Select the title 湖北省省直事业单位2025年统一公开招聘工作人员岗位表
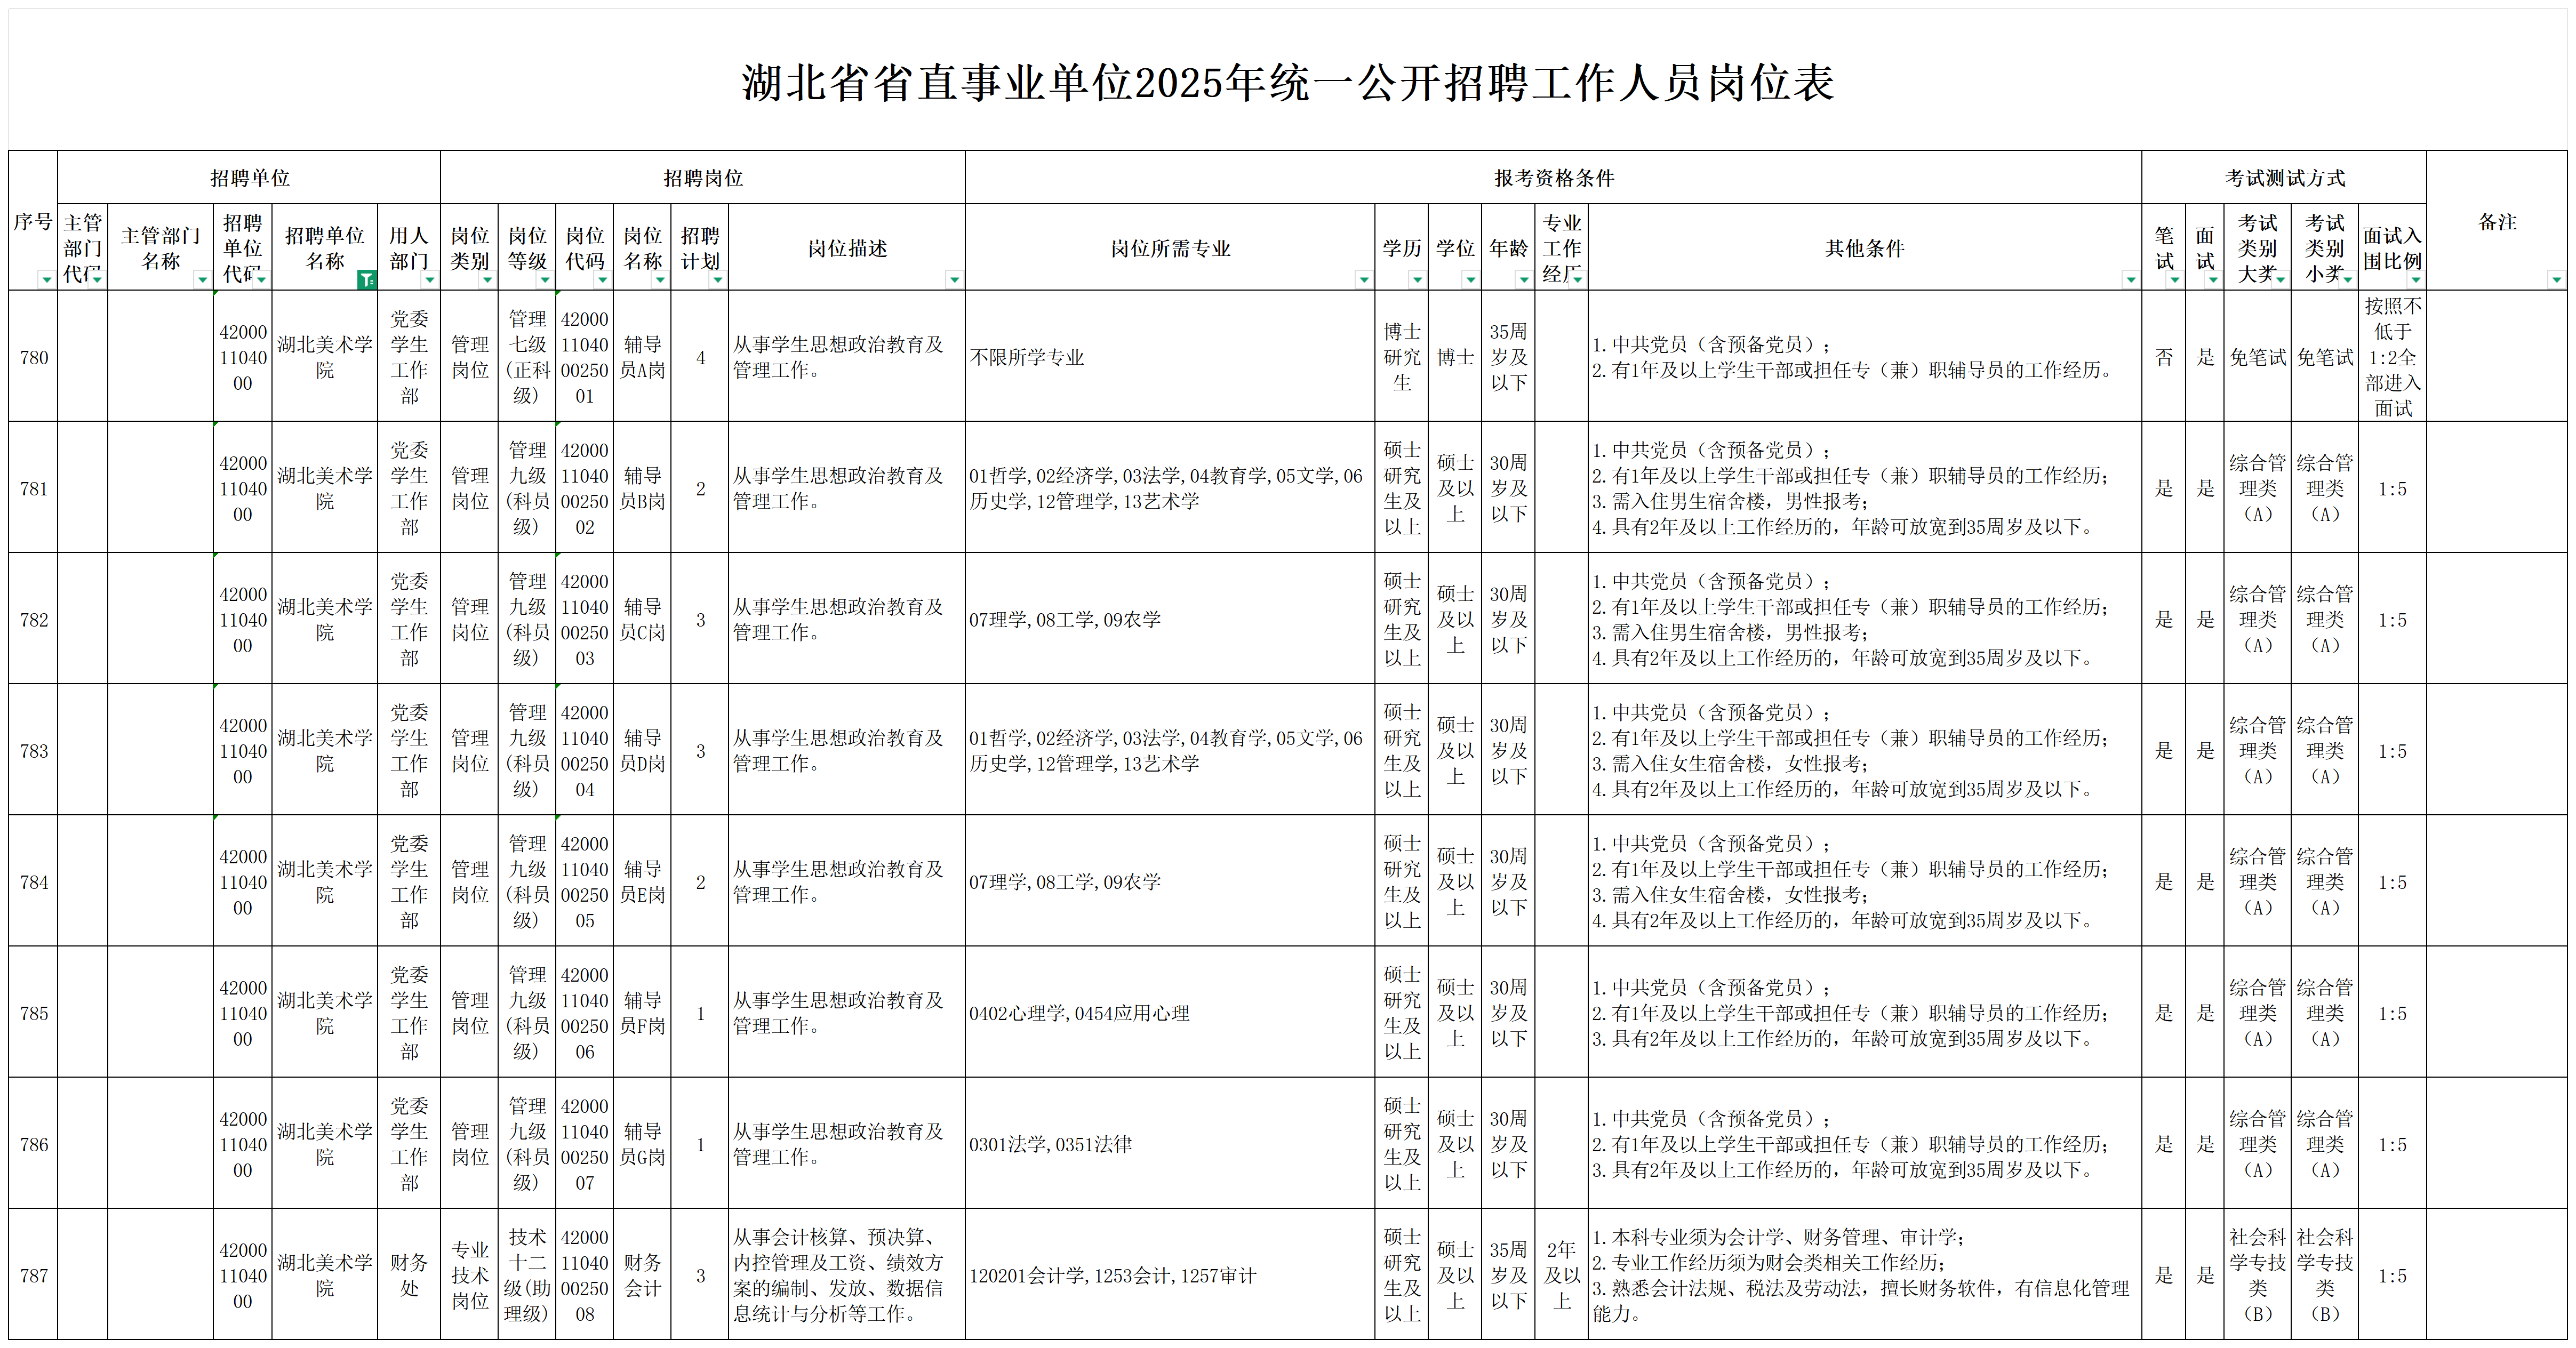The image size is (2576, 1348). click(1288, 83)
